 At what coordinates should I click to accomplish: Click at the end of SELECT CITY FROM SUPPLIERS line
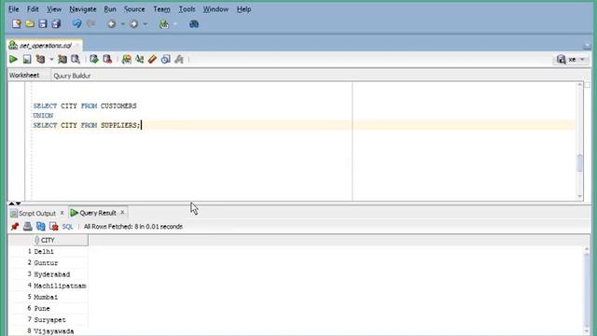(141, 125)
